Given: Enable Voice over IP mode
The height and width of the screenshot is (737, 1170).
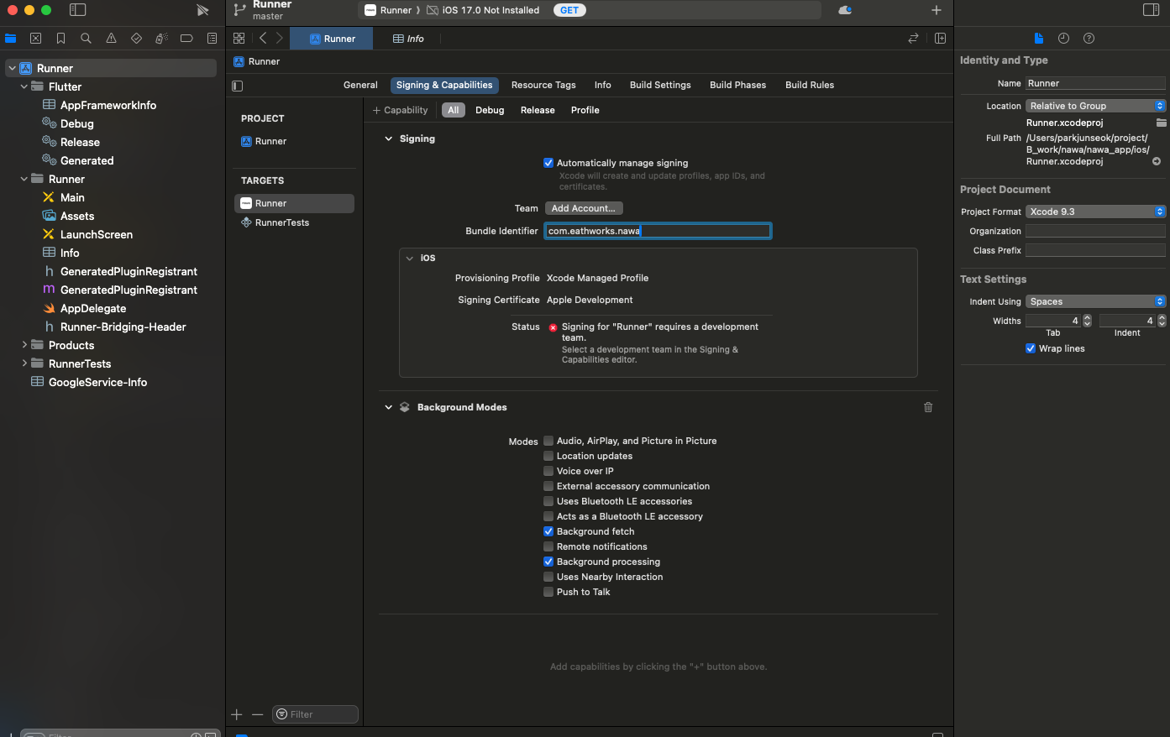Looking at the screenshot, I should 548,471.
